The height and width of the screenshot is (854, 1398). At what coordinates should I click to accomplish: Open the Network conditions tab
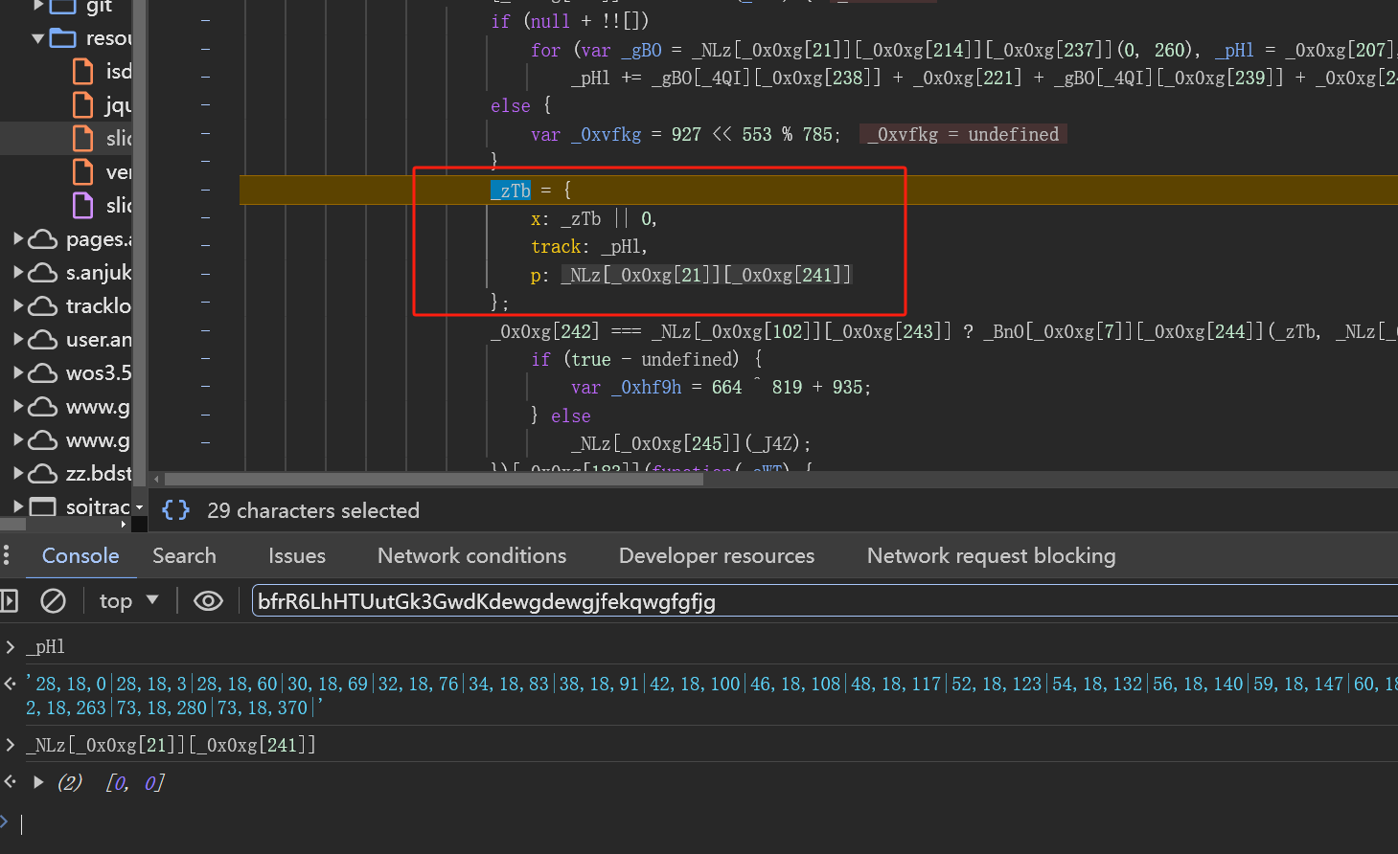tap(471, 555)
